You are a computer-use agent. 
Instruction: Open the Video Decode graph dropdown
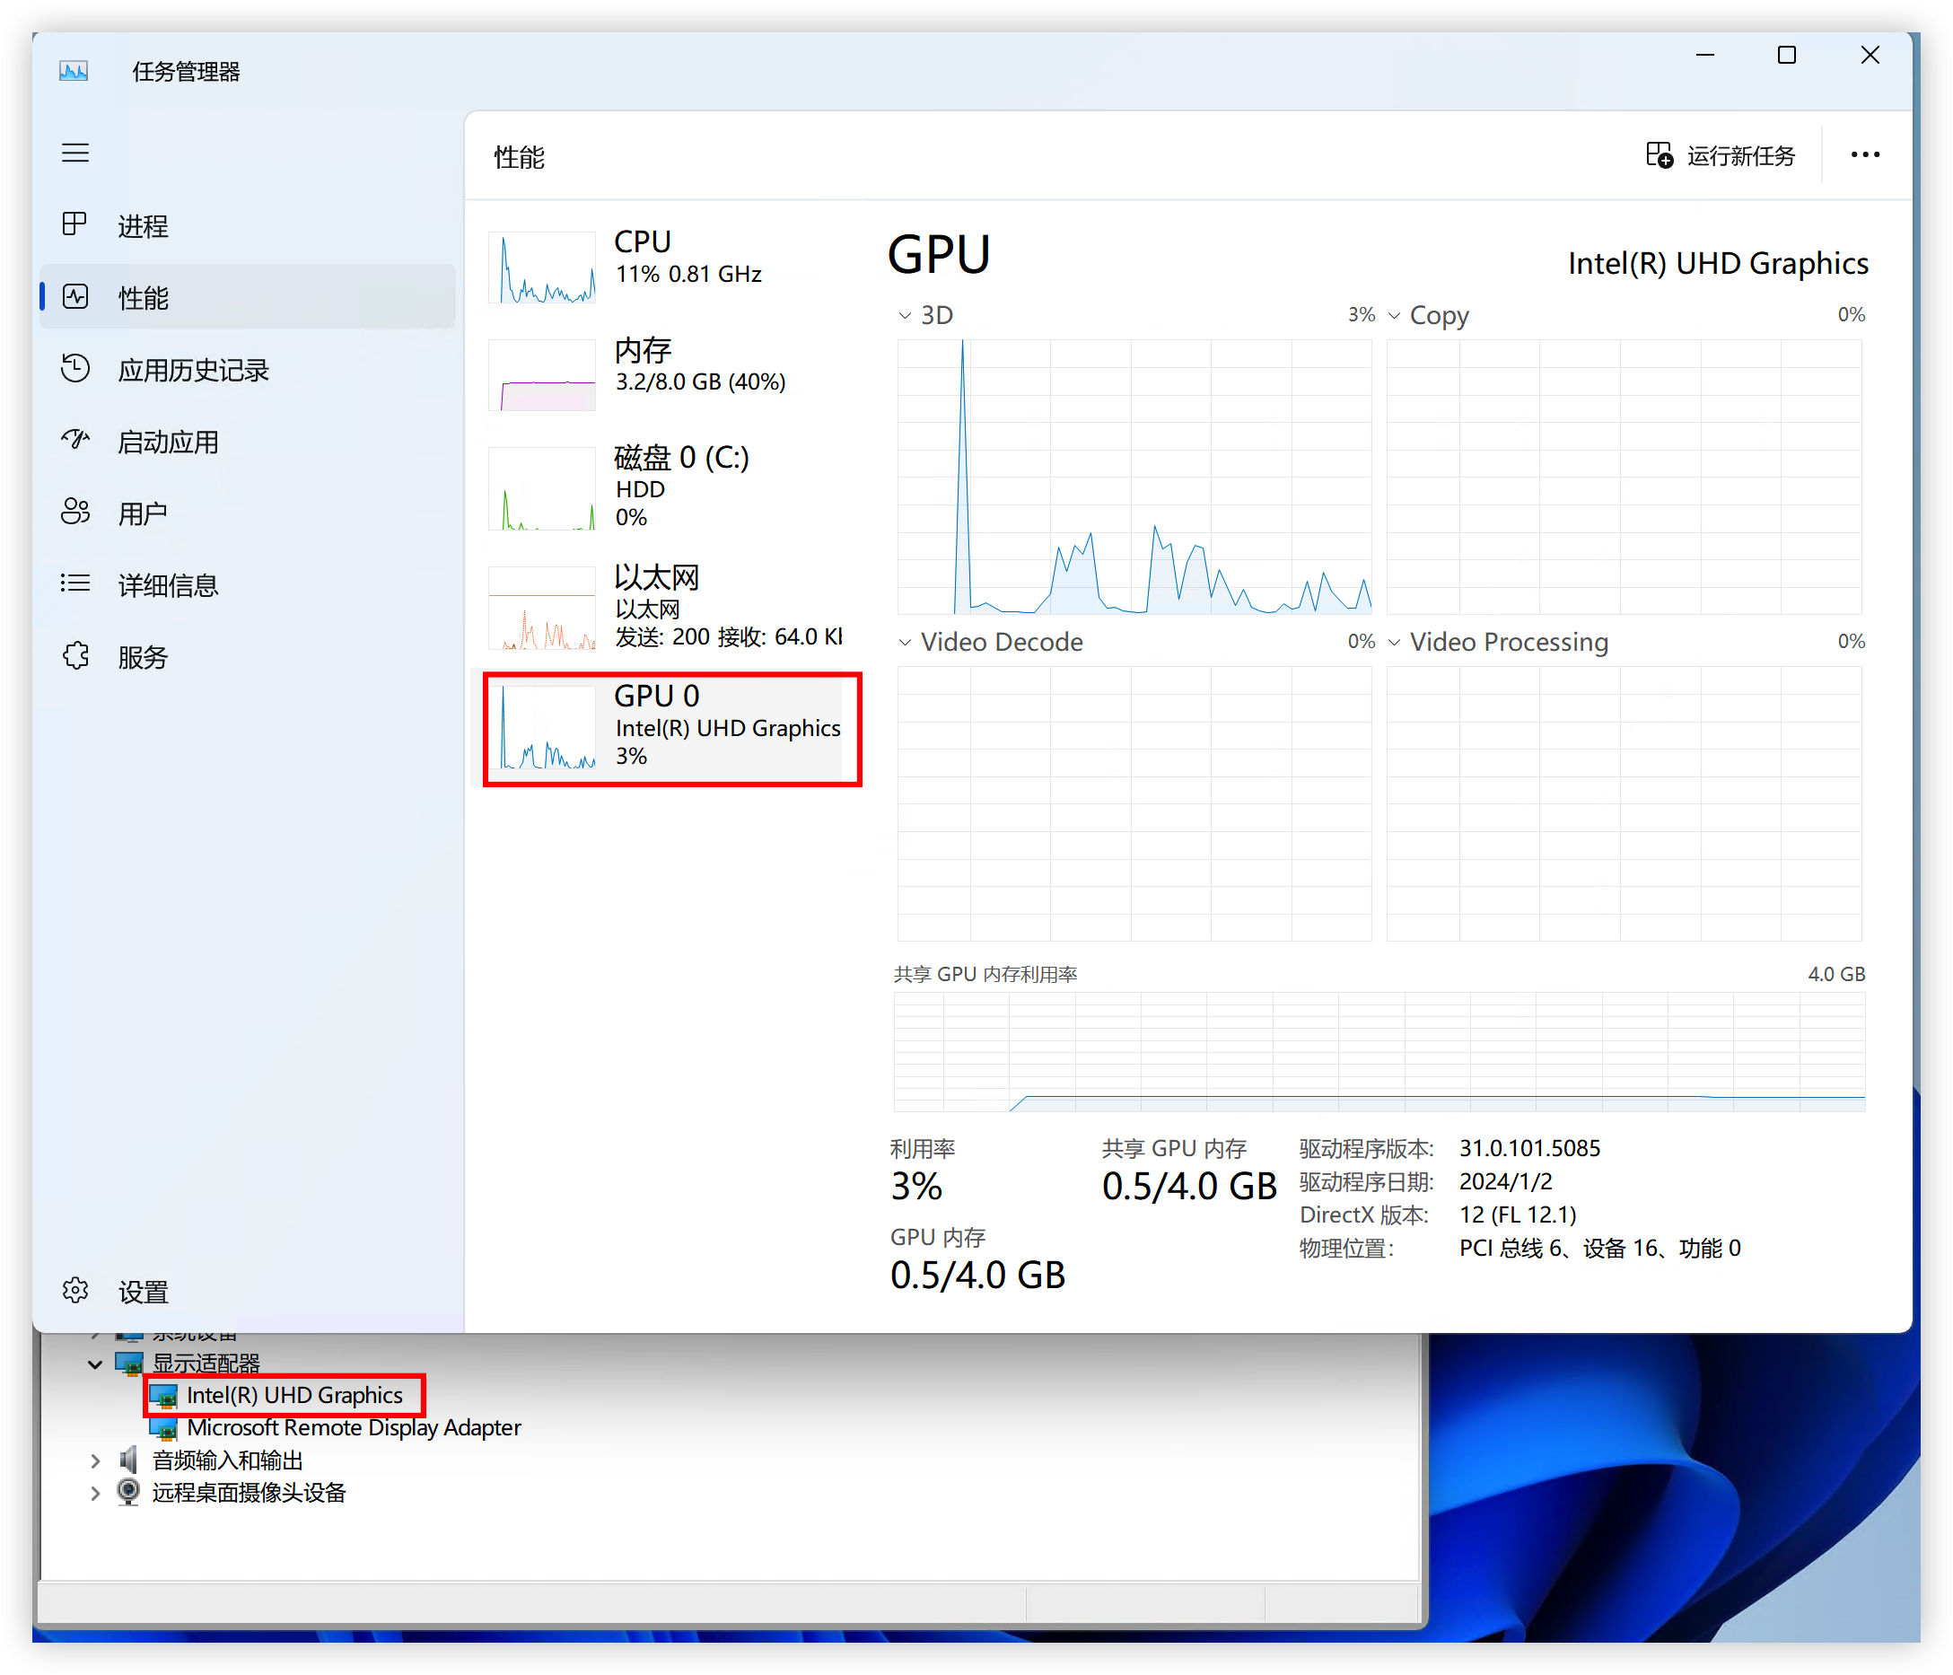pyautogui.click(x=905, y=643)
